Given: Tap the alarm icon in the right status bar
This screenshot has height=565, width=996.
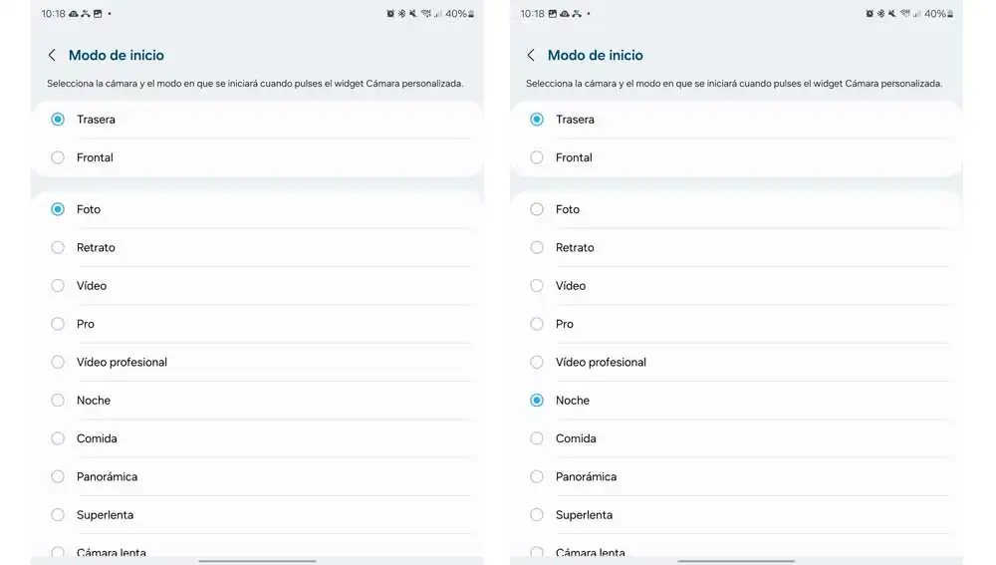Looking at the screenshot, I should [x=869, y=13].
